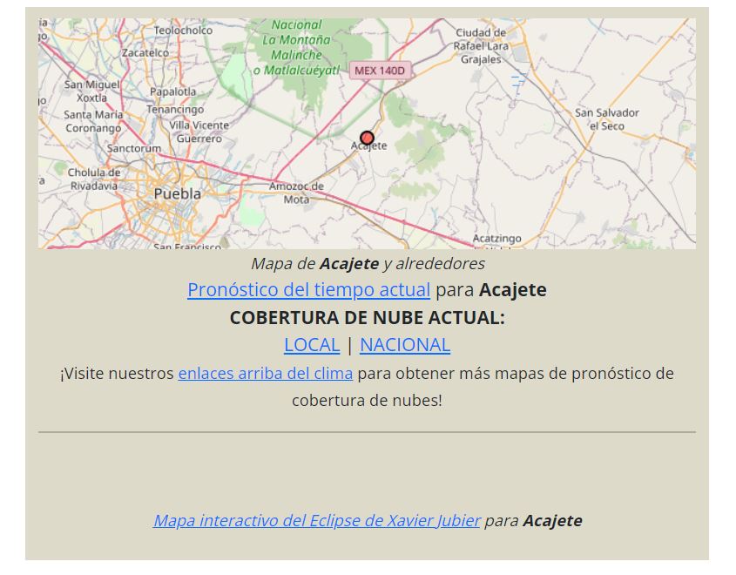Click the Acatzingo label on the map

click(x=496, y=238)
